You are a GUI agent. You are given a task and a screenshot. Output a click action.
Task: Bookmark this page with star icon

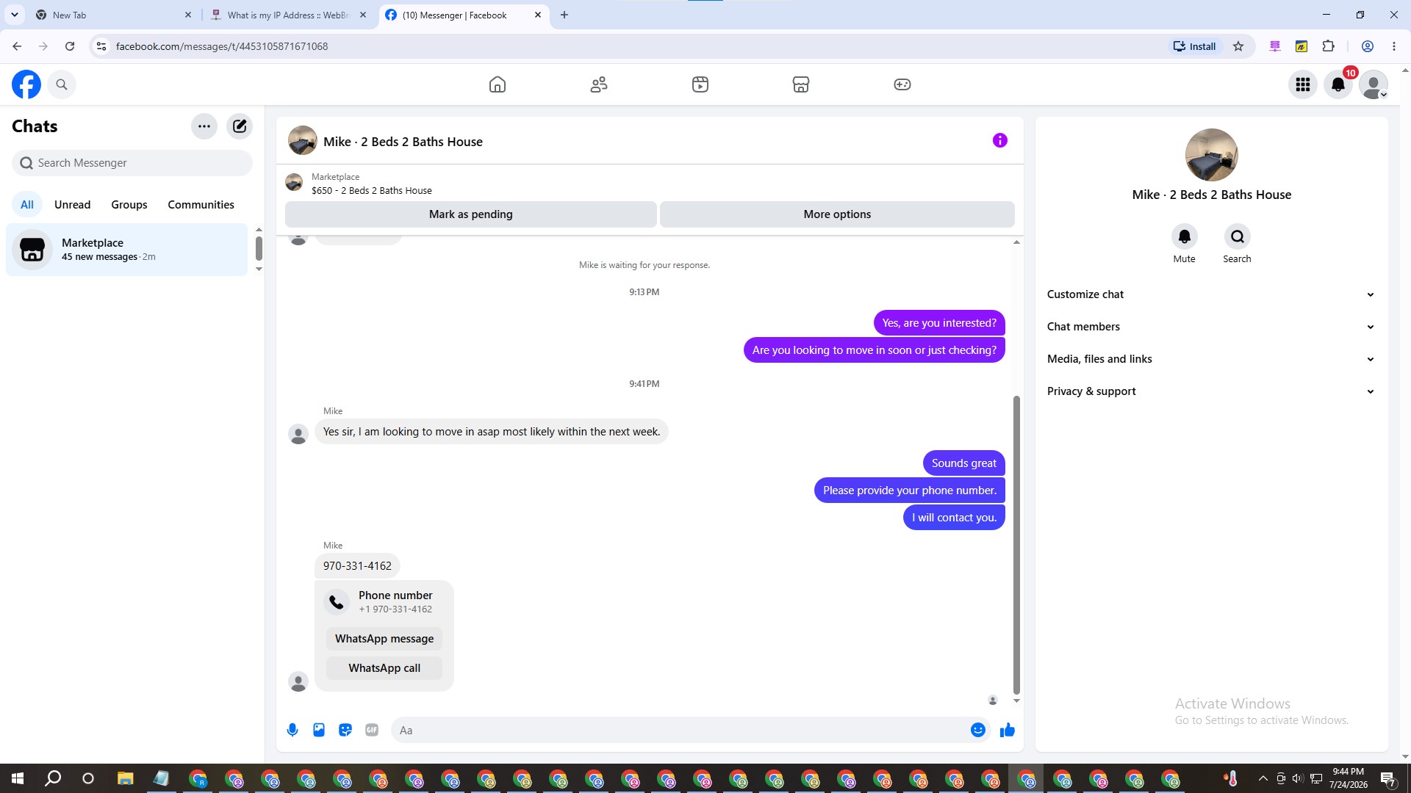[x=1238, y=46]
